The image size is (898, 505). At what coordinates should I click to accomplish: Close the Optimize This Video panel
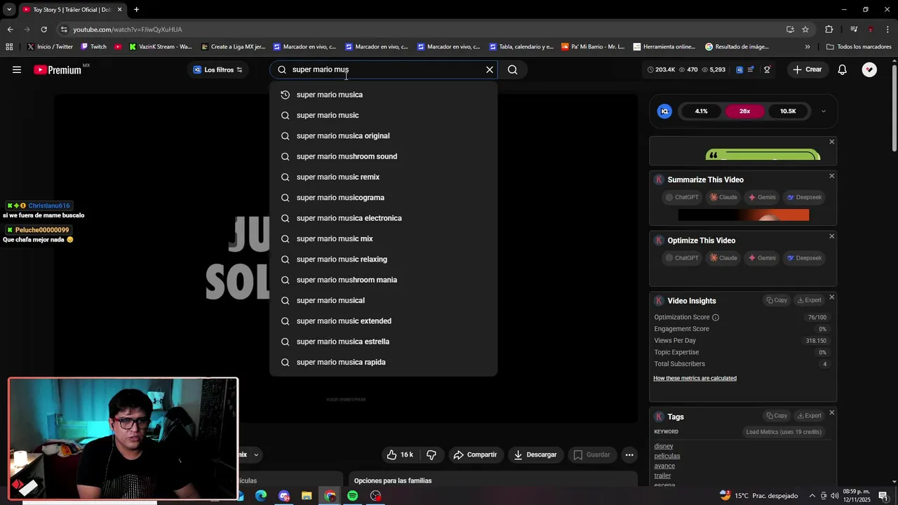click(x=832, y=236)
